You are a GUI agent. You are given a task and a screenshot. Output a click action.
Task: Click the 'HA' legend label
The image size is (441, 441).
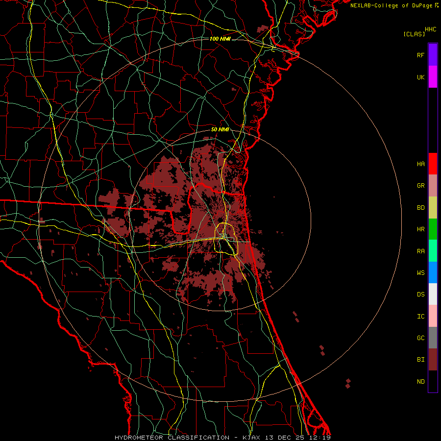tap(420, 164)
